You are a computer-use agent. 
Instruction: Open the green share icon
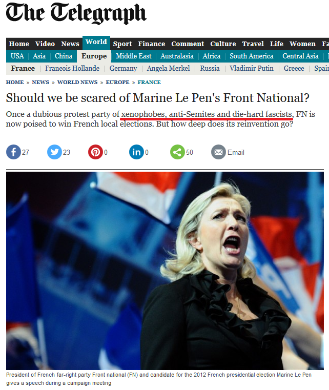click(x=177, y=152)
